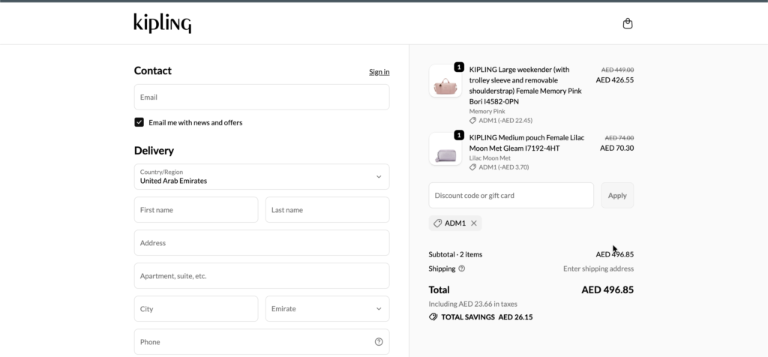Click the Contact section heading
Viewport: 768px width, 357px height.
(153, 70)
